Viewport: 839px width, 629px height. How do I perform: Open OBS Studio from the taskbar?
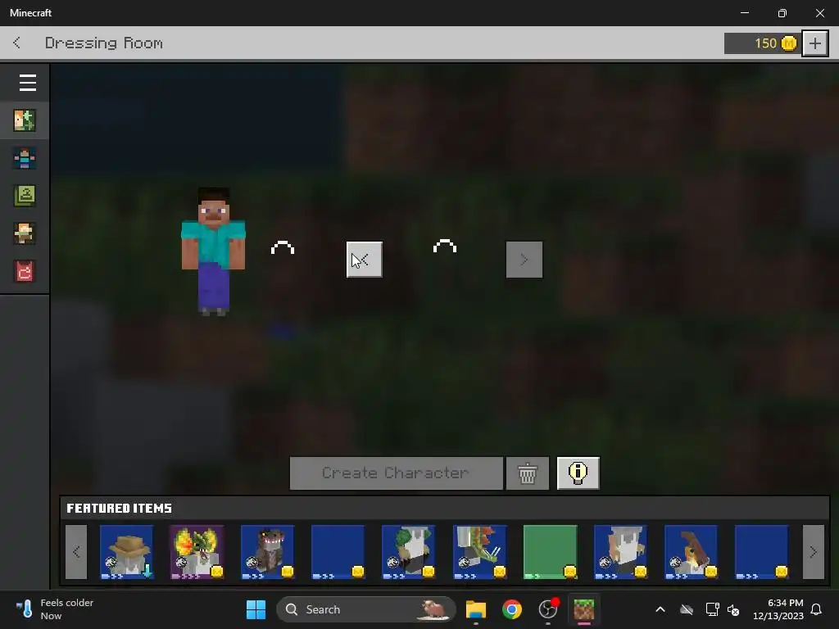point(548,609)
